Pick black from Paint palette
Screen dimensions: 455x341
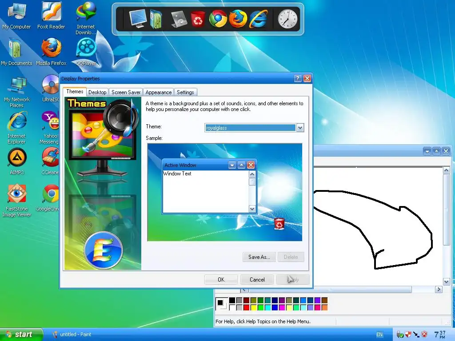tap(232, 301)
